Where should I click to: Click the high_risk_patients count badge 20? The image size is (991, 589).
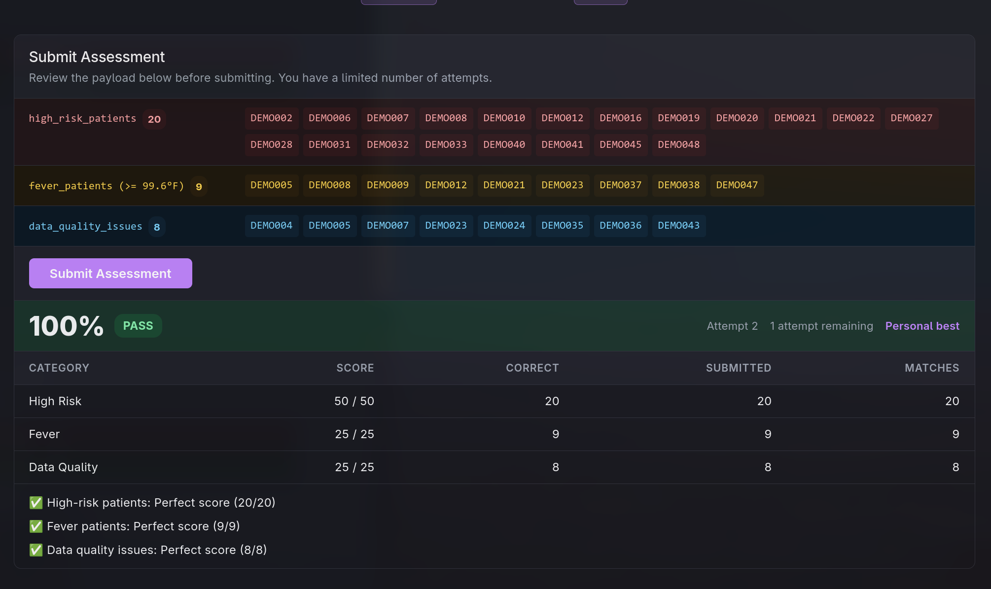click(x=154, y=119)
